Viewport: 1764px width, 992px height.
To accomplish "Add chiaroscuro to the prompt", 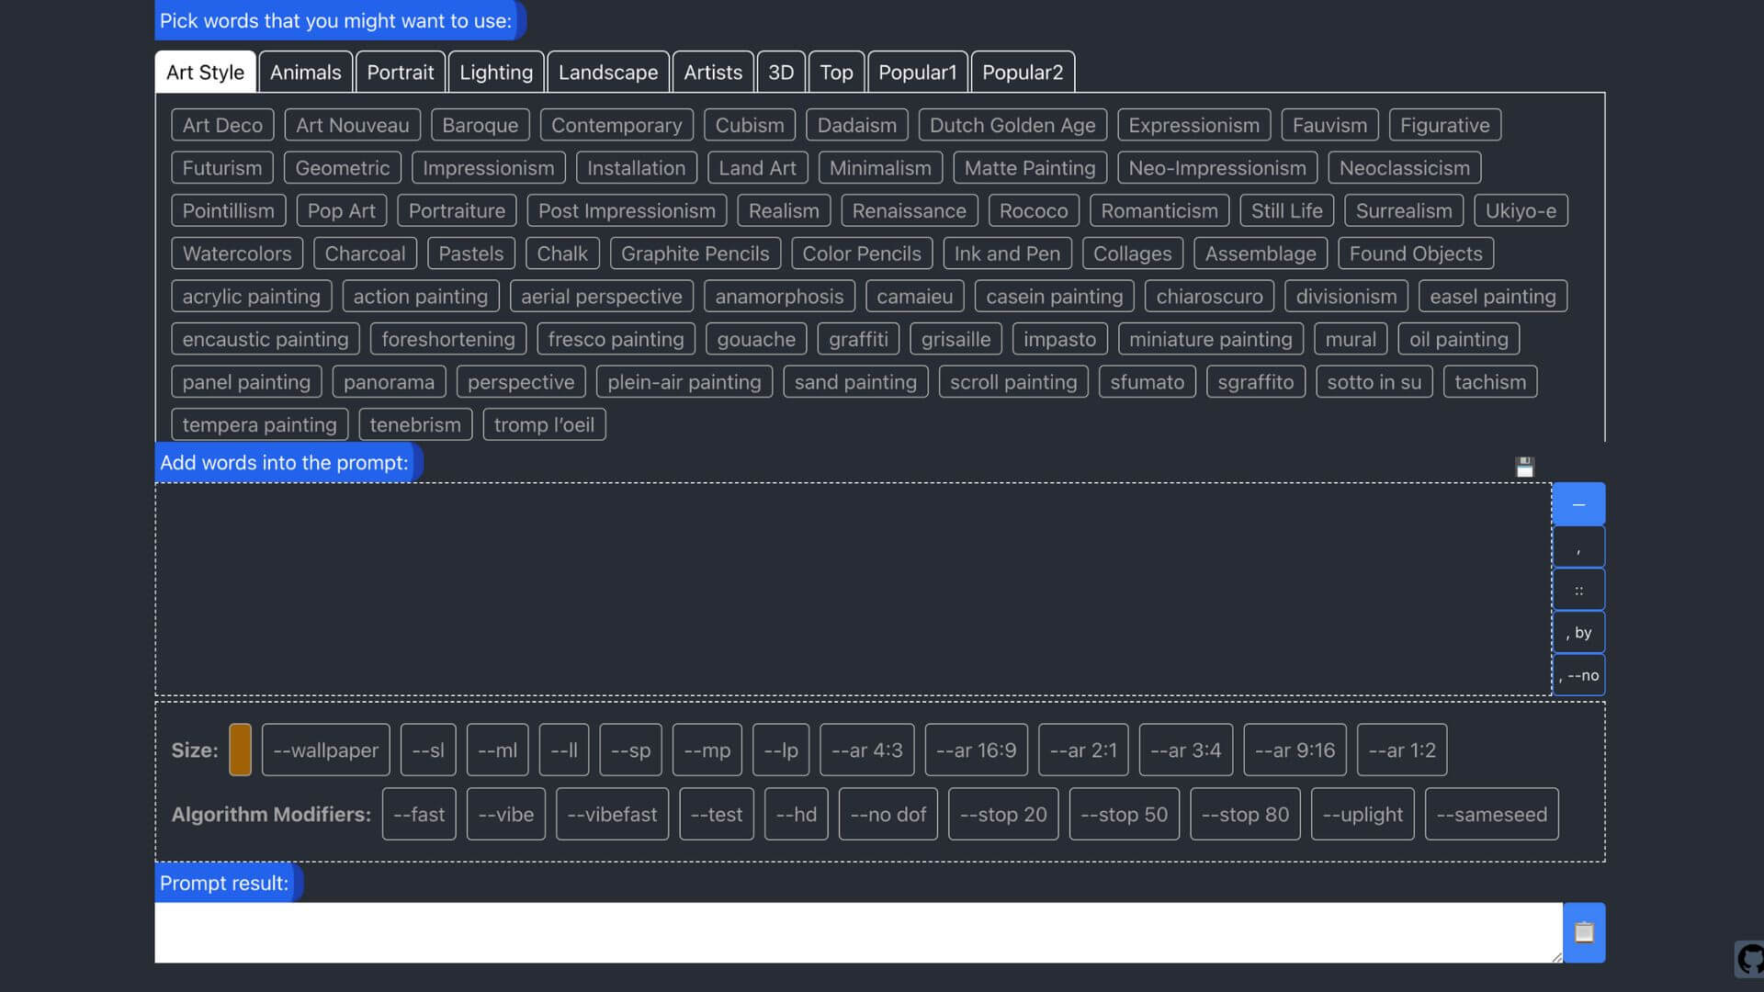I will coord(1208,296).
